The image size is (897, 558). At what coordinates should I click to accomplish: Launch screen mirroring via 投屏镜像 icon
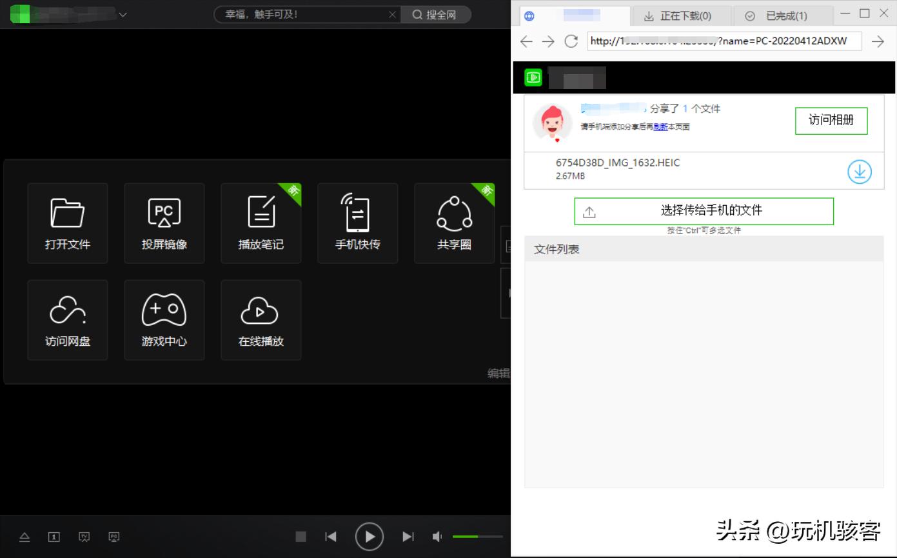tap(164, 223)
